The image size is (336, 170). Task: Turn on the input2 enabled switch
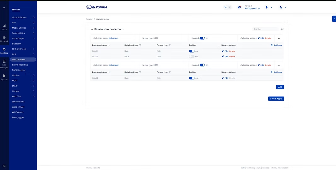[192, 56]
